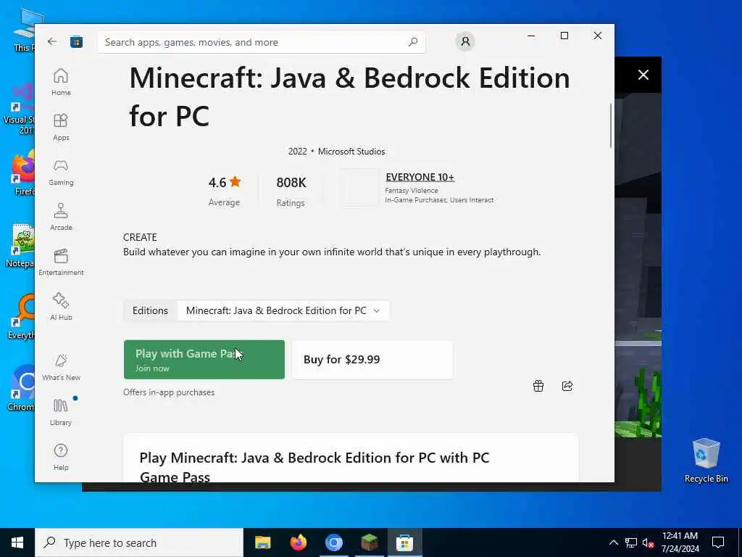Click the 4.6 Average rating
Viewport: 742px width, 557px height.
(x=225, y=191)
